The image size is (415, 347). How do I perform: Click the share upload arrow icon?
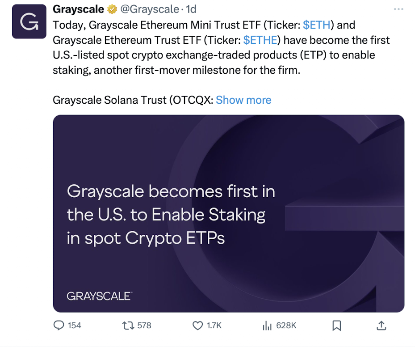coord(381,326)
